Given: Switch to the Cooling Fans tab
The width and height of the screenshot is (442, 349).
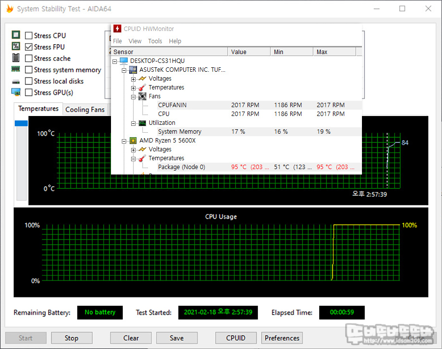Looking at the screenshot, I should (x=85, y=110).
